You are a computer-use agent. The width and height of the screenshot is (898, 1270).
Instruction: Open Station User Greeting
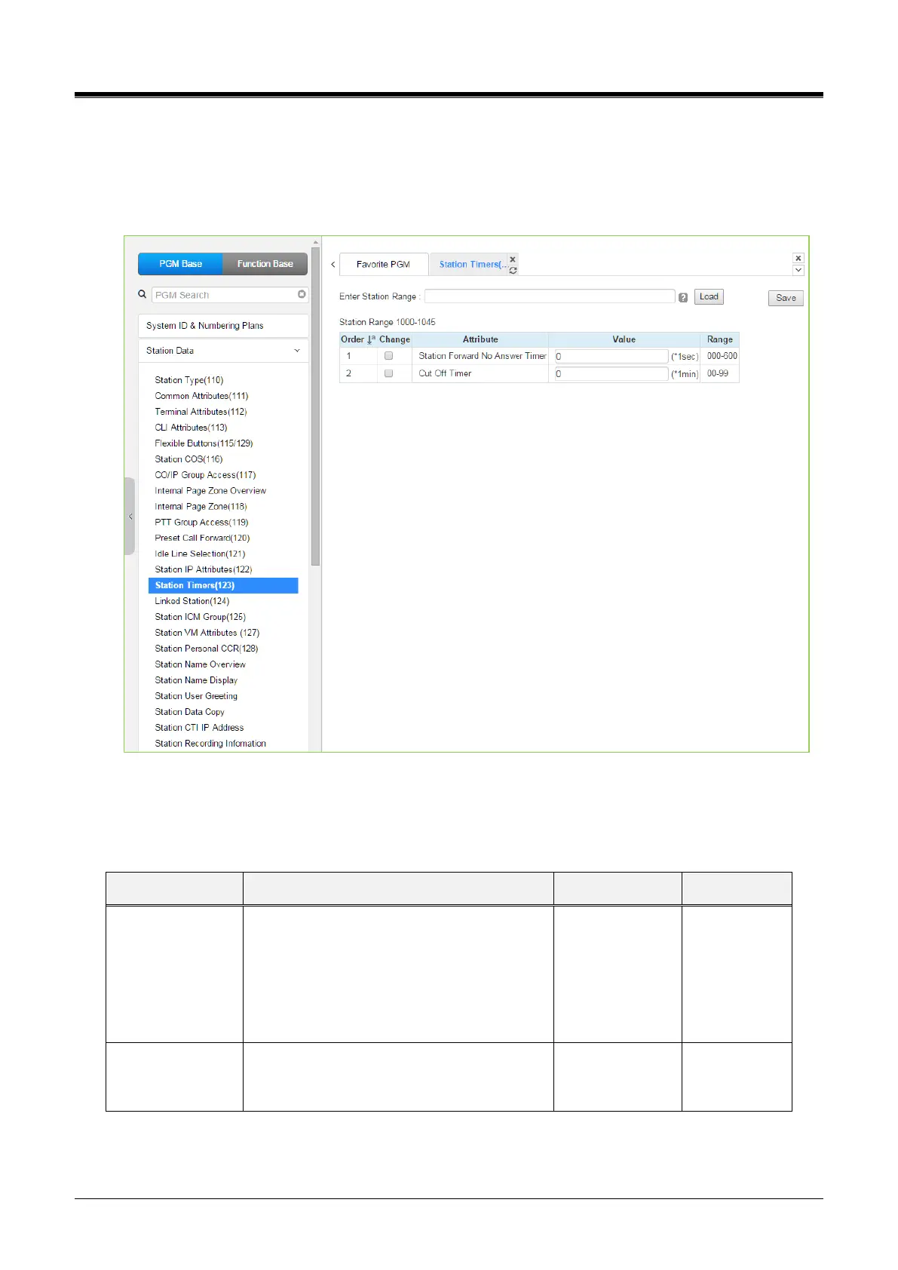(x=196, y=697)
